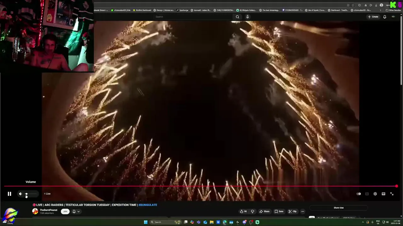Favorite this page with star icon
The image size is (403, 226).
[353, 5]
